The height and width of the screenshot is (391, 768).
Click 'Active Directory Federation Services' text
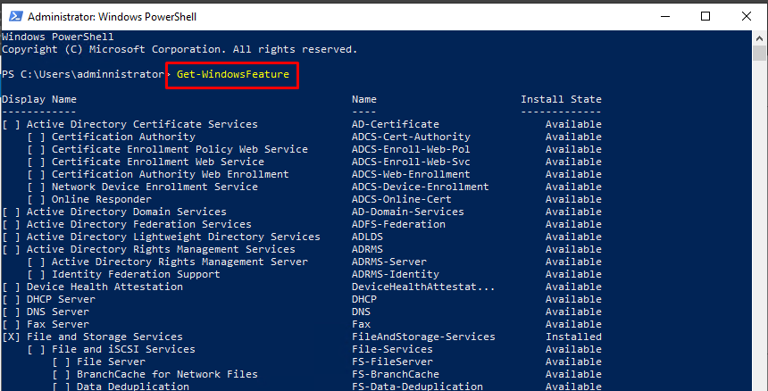139,225
